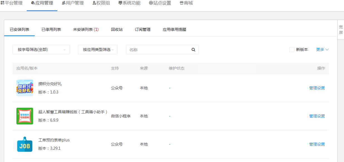Open 管理设置 for 超人智慧工具箱赚钱版

pos(317,116)
